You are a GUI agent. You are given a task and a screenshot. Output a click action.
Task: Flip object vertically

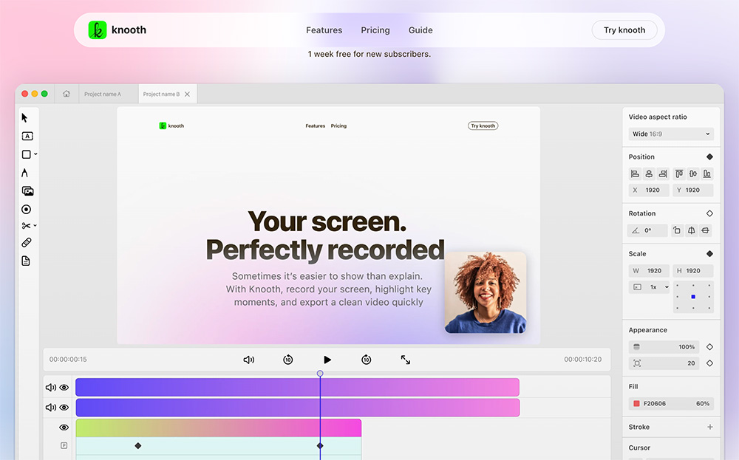705,230
